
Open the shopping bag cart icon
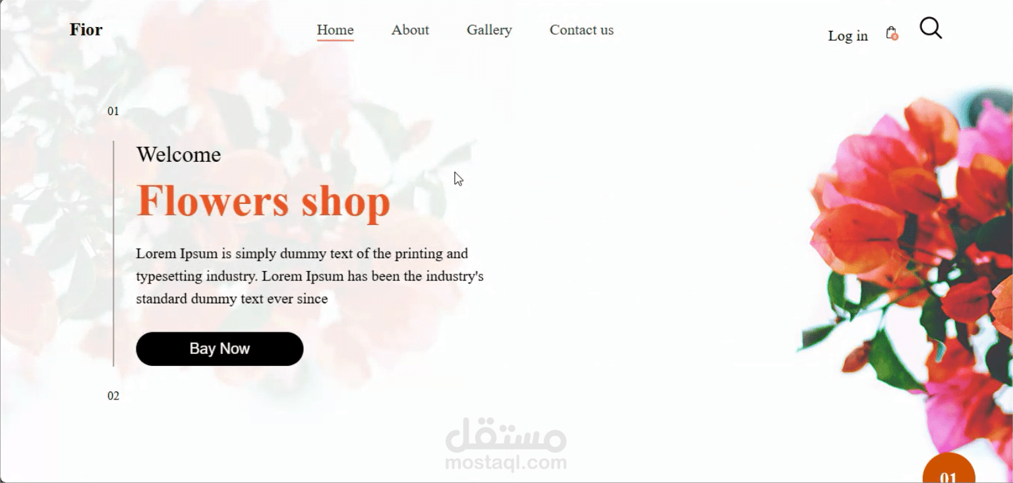coord(891,33)
